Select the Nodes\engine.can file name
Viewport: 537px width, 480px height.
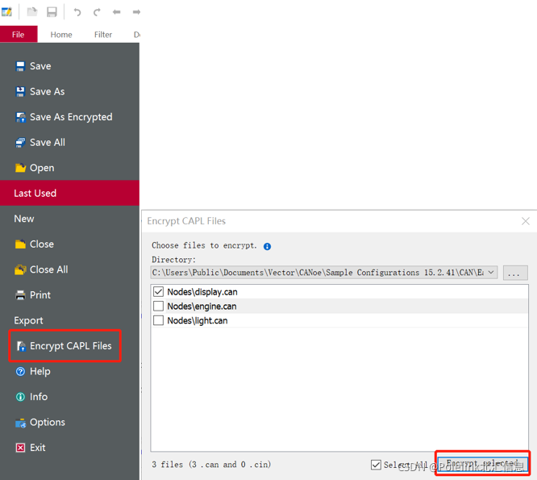pyautogui.click(x=202, y=307)
